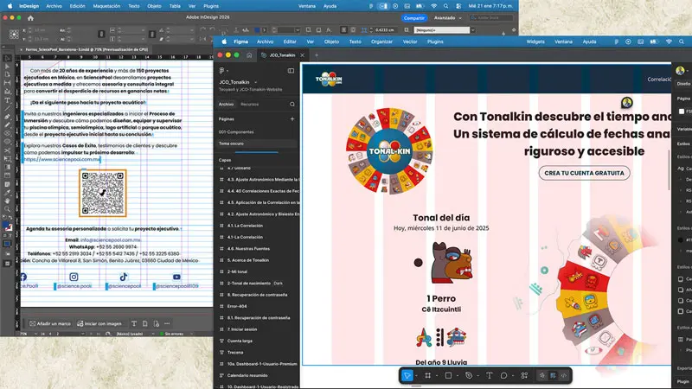
Task: Select layer Calendario resumido
Action: (x=247, y=375)
